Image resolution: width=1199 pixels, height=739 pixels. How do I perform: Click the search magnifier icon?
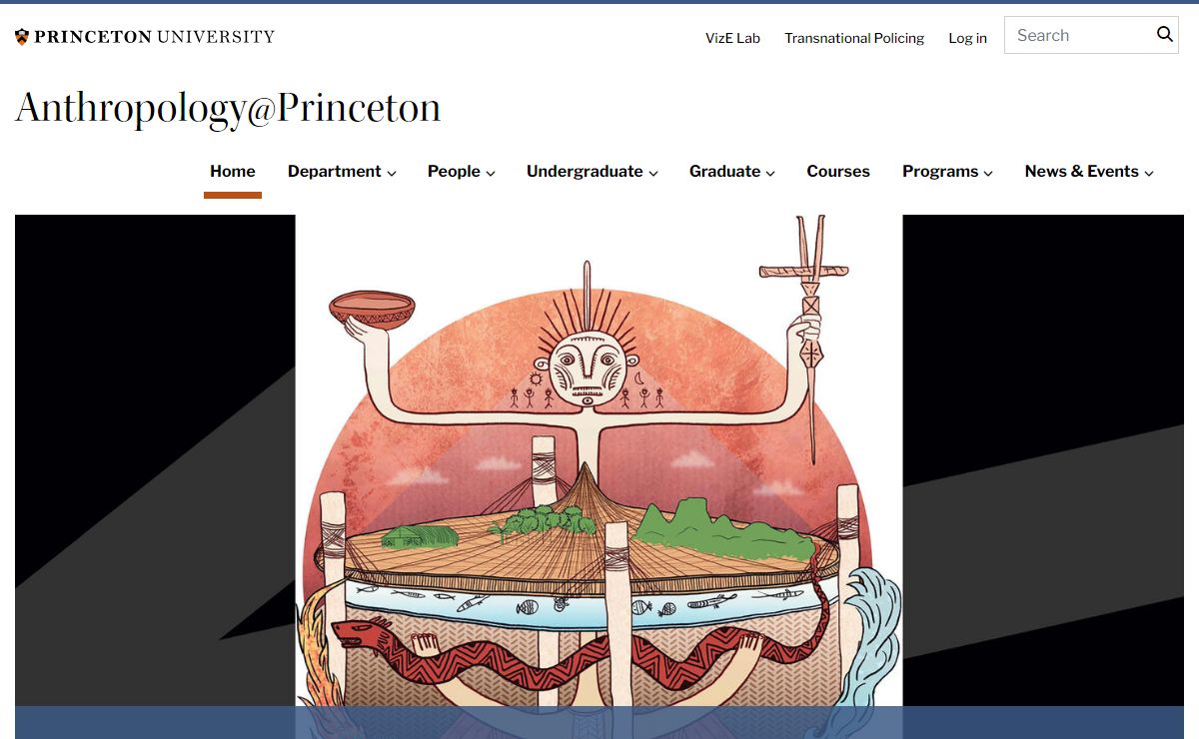[1164, 35]
